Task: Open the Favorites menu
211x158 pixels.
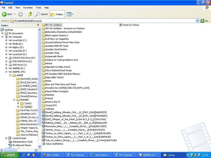Action: (x=28, y=8)
